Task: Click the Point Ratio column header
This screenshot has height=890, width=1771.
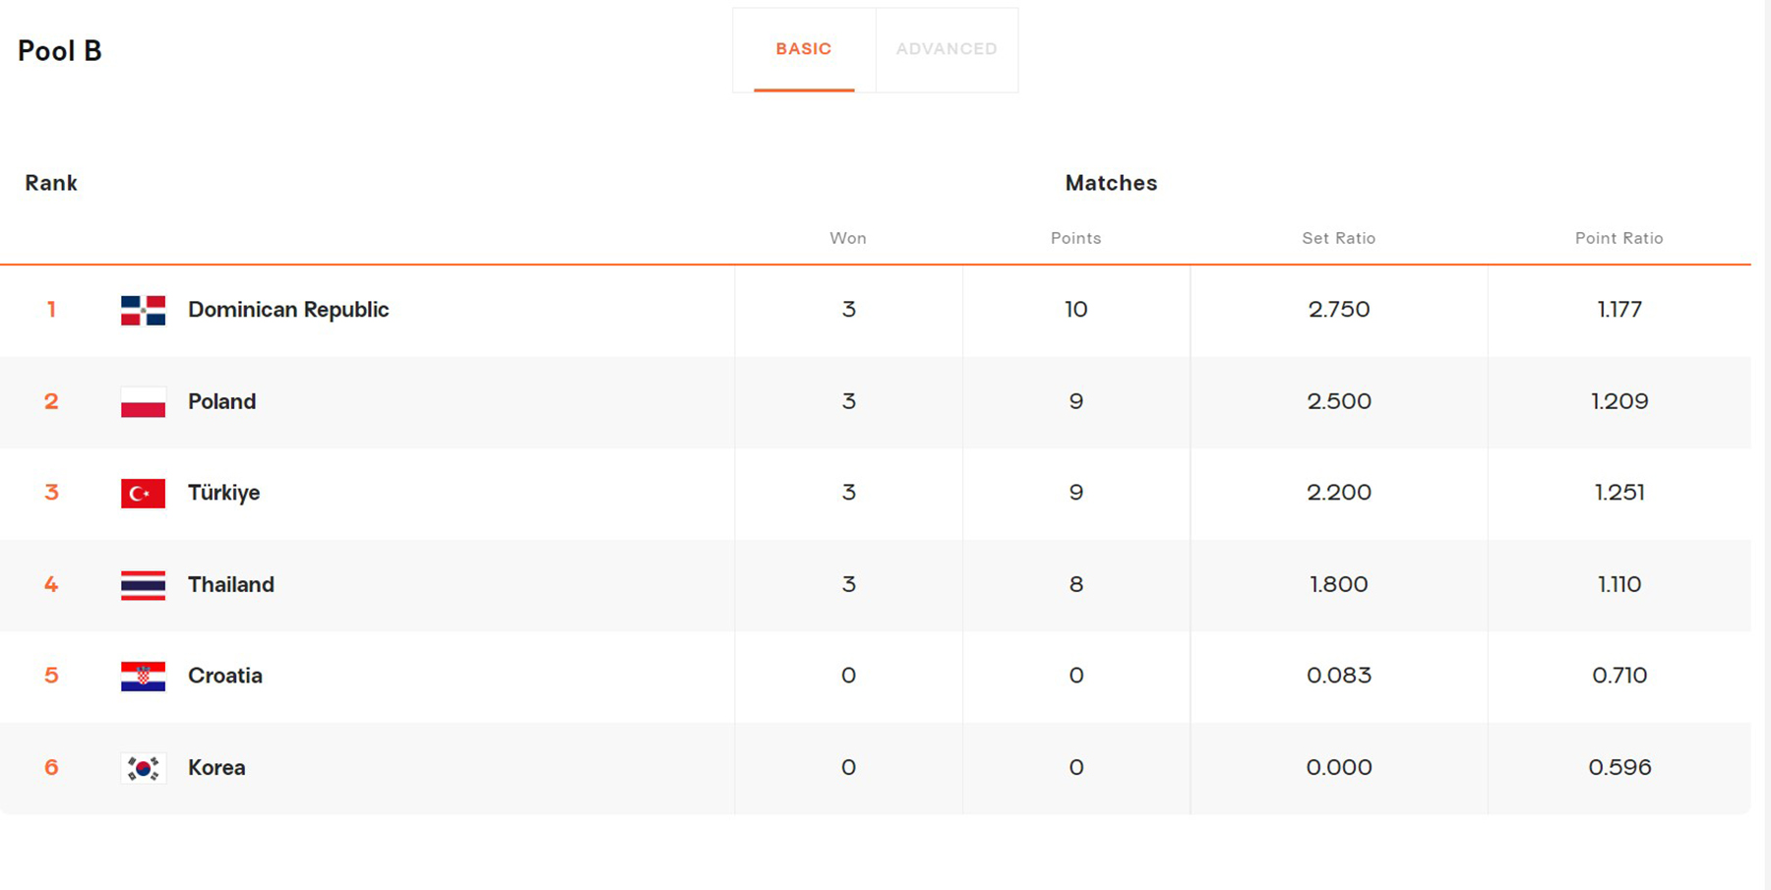Action: point(1618,238)
